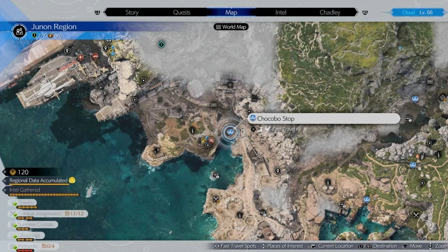Select the Map tab

(x=231, y=12)
